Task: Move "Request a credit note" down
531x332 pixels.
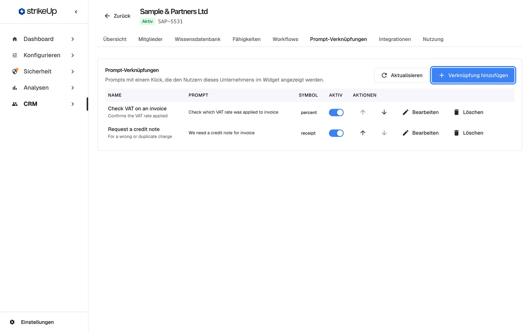Action: coord(384,133)
